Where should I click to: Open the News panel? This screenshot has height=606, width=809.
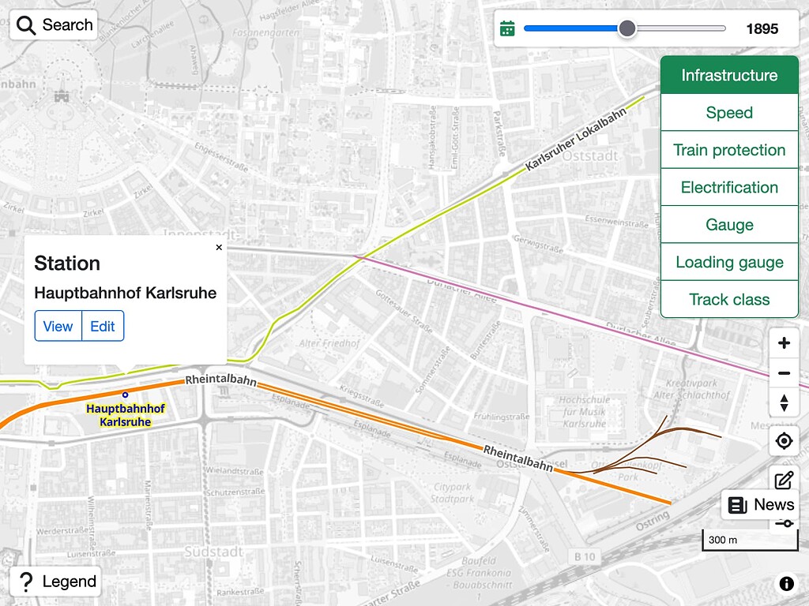pyautogui.click(x=760, y=504)
